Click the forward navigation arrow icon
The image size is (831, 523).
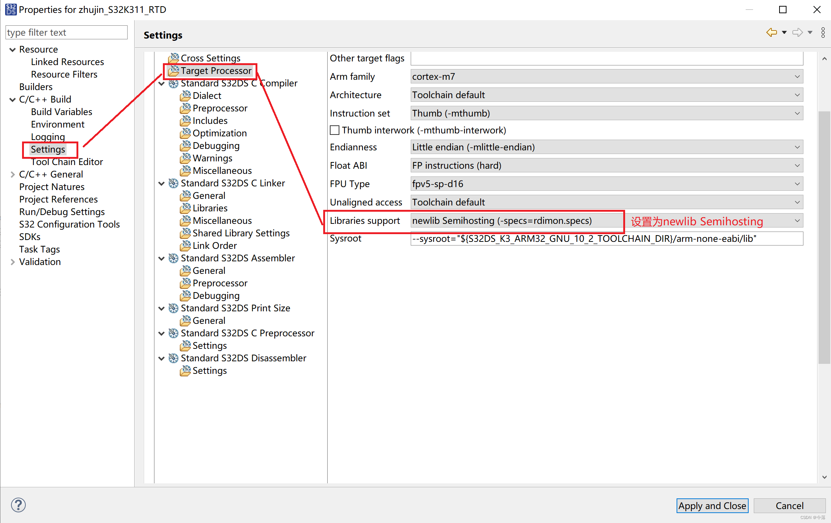pos(797,33)
